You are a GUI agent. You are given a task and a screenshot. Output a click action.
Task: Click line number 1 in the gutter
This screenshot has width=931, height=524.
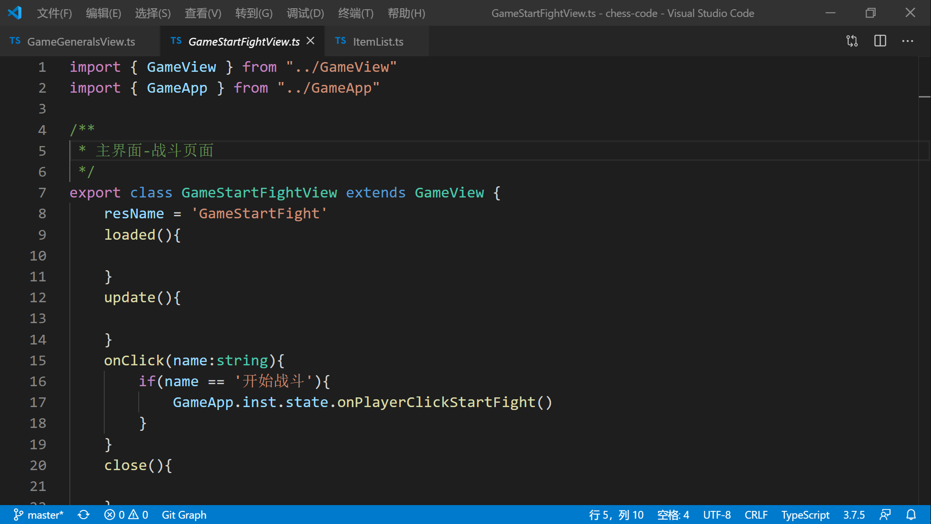point(42,67)
